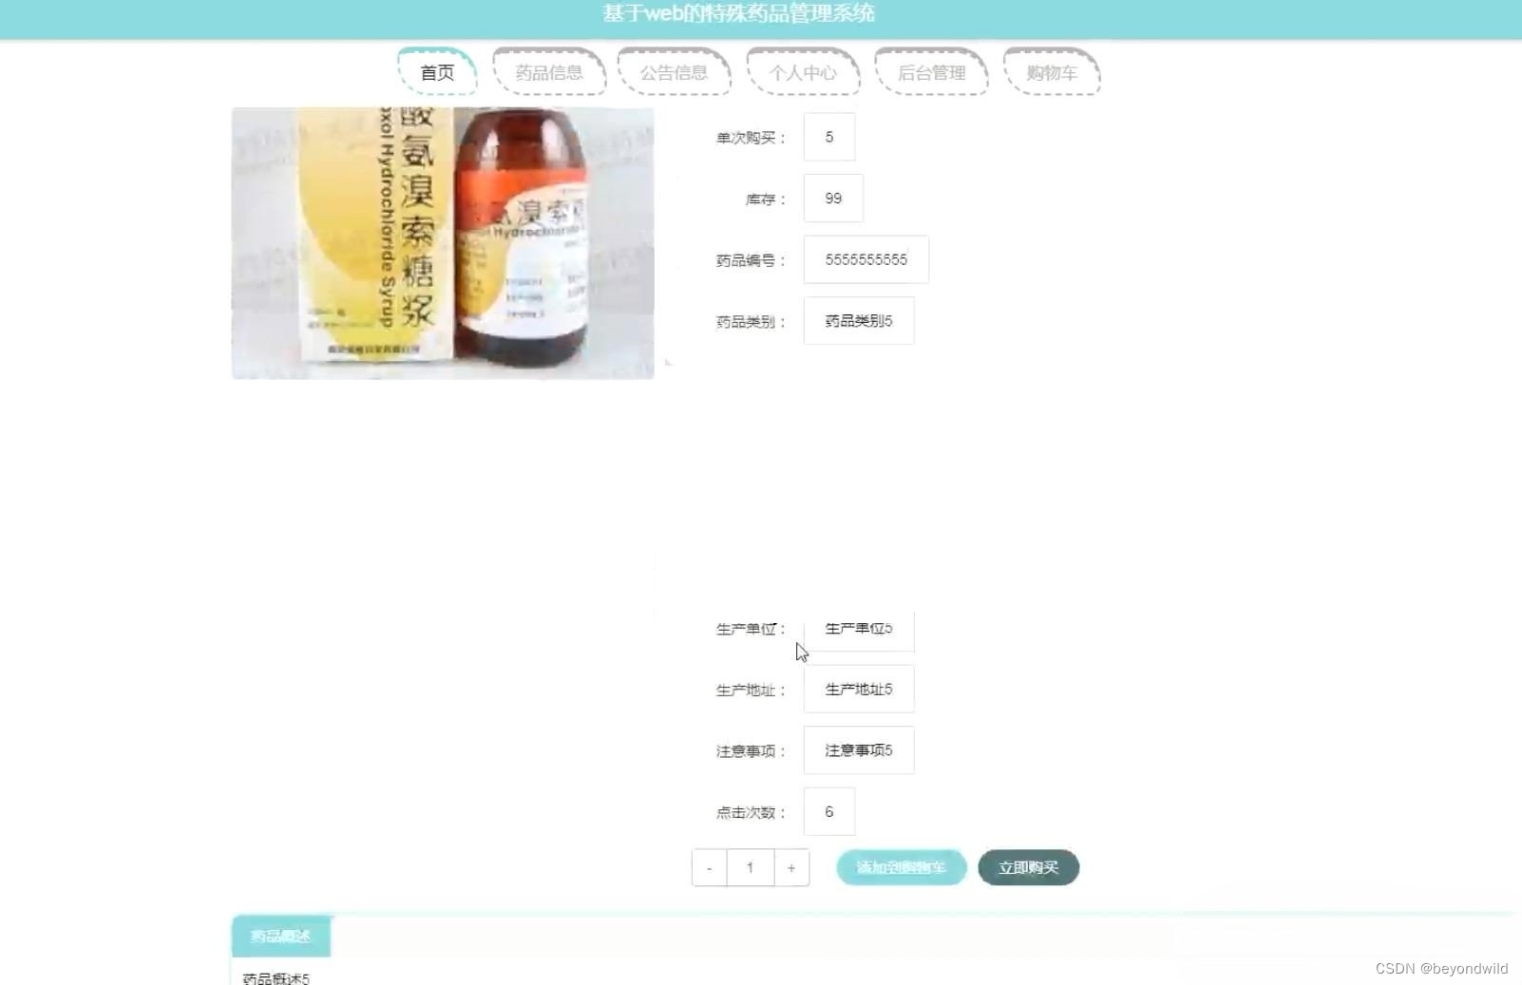Image resolution: width=1522 pixels, height=985 pixels.
Task: View the 购物车 tab
Action: click(1052, 72)
